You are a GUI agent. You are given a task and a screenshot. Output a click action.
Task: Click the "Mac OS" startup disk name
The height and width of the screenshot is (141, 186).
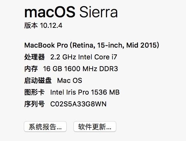tap(70, 80)
